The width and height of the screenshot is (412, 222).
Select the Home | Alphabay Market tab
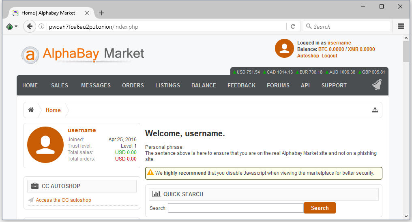[51, 13]
